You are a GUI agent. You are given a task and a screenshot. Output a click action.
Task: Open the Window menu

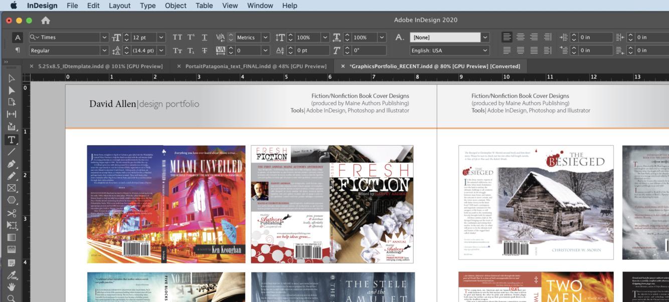pyautogui.click(x=260, y=6)
